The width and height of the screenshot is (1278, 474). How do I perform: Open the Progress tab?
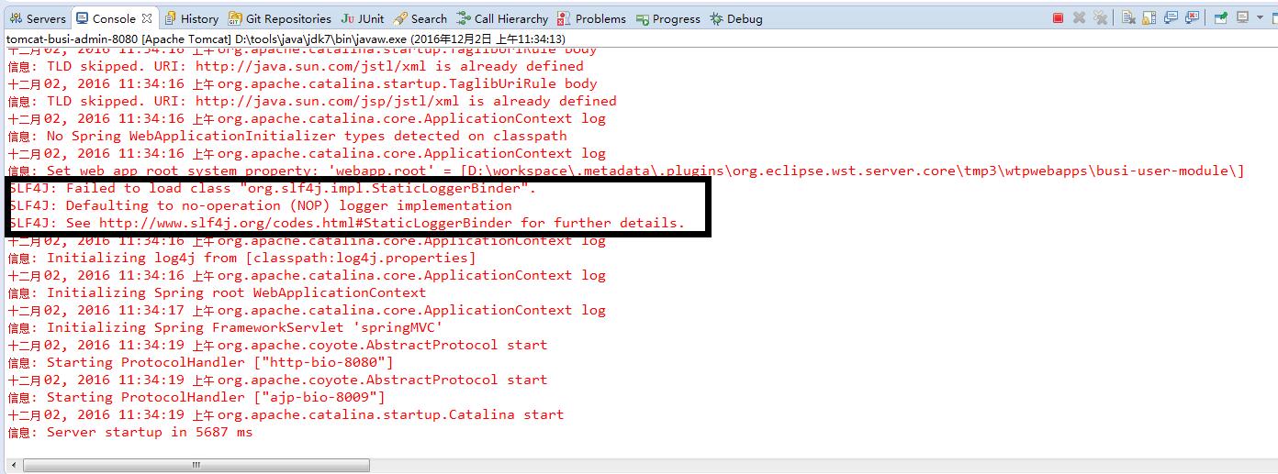(x=667, y=18)
